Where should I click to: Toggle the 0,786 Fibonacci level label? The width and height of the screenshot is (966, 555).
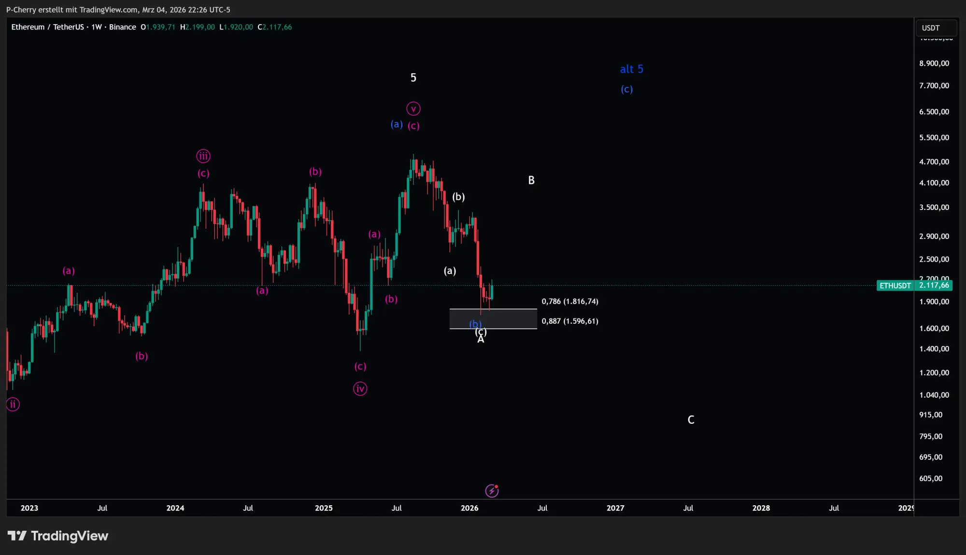click(570, 301)
